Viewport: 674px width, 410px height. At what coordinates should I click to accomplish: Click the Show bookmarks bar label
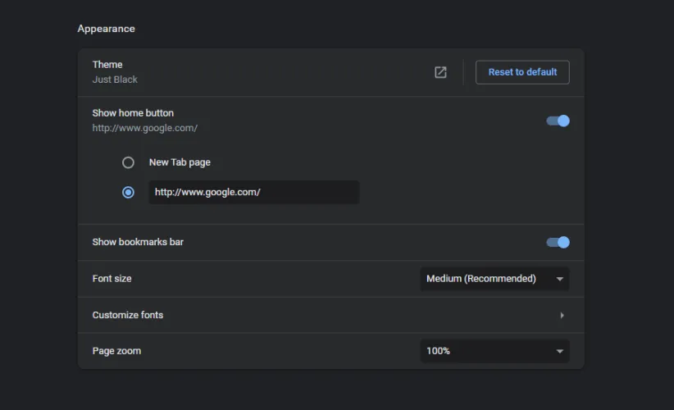tap(138, 242)
